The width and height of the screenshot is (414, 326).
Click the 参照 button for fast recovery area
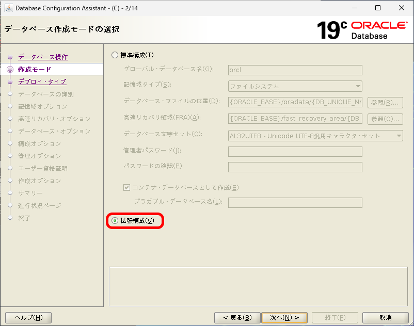coord(385,119)
